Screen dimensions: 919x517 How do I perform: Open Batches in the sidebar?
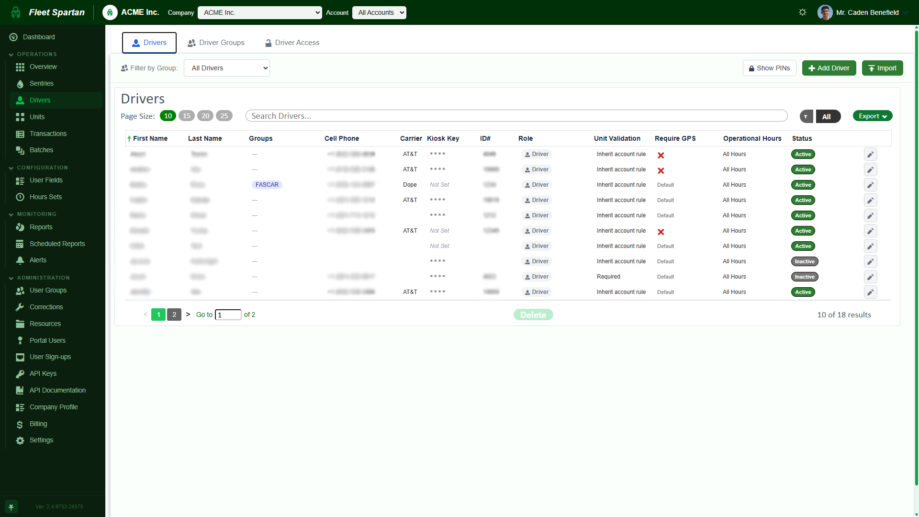pos(41,150)
